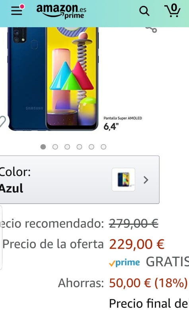Screen dimensions: 189x317
Task: Select third image carousel dot
Action: (67, 147)
